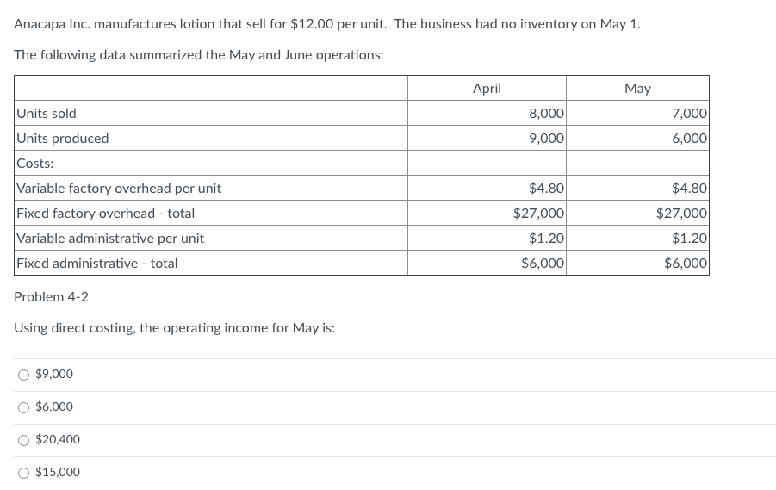Click Variable administrative per unit label
Screen dimensions: 776x490
point(110,239)
